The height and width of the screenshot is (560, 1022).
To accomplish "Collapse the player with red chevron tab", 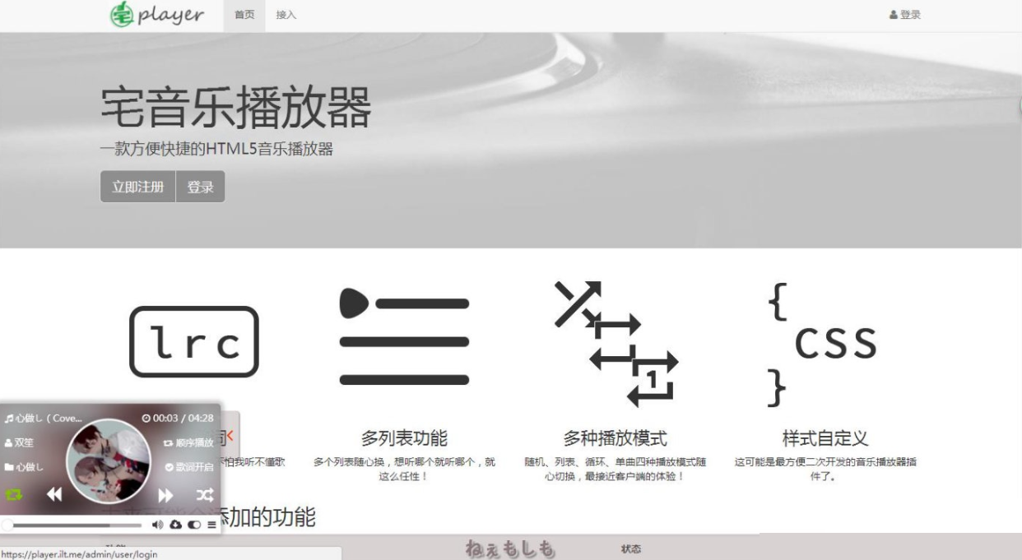I will [230, 436].
